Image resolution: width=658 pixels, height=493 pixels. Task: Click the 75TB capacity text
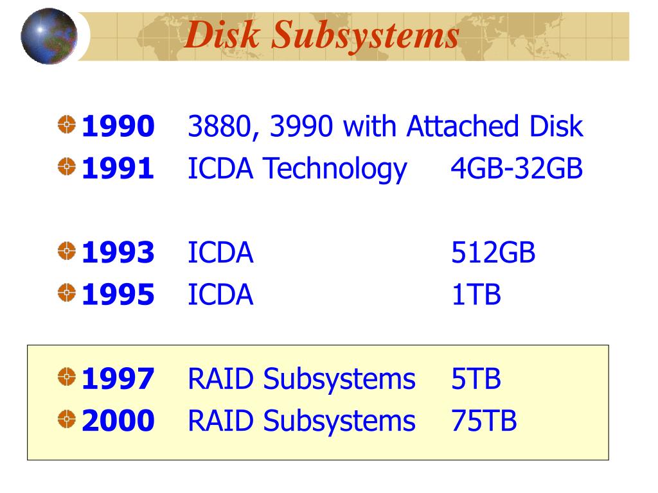(x=483, y=420)
